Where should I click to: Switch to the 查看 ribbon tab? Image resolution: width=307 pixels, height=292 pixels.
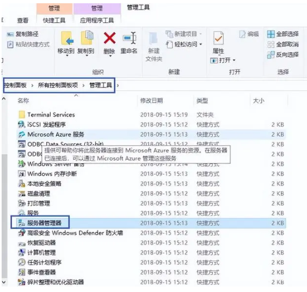(x=23, y=20)
